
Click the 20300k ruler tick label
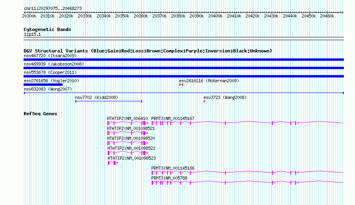(x=29, y=16)
